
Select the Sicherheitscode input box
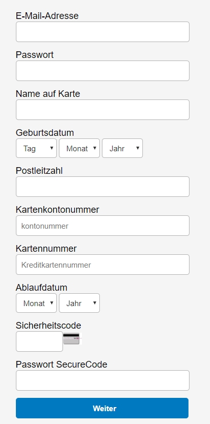click(x=39, y=341)
